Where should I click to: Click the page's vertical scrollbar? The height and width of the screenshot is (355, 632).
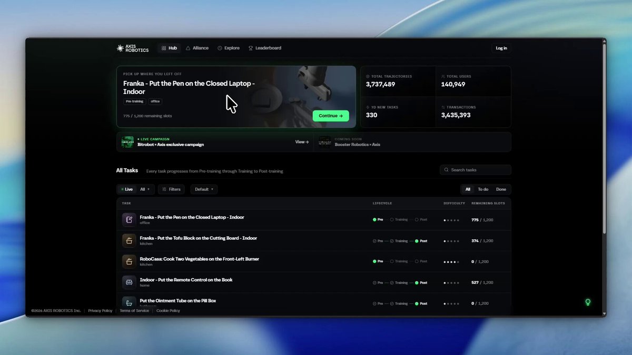604,139
